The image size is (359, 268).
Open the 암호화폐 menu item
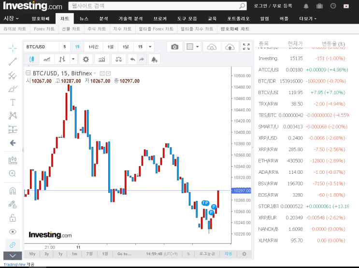click(41, 18)
